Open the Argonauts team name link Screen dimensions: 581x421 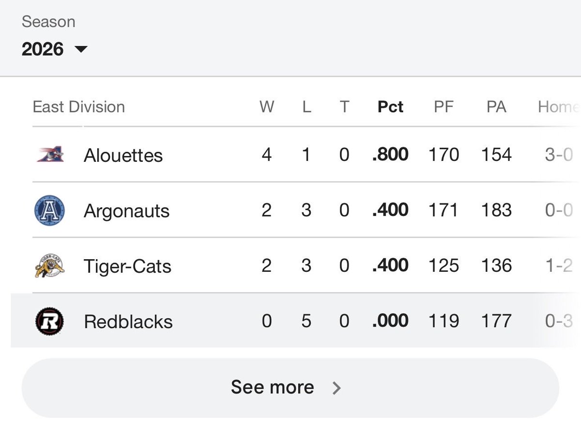(x=126, y=211)
